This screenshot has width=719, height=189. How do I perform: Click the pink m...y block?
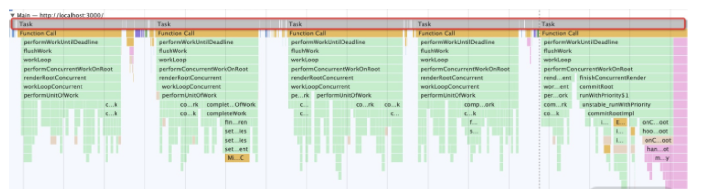[660, 158]
